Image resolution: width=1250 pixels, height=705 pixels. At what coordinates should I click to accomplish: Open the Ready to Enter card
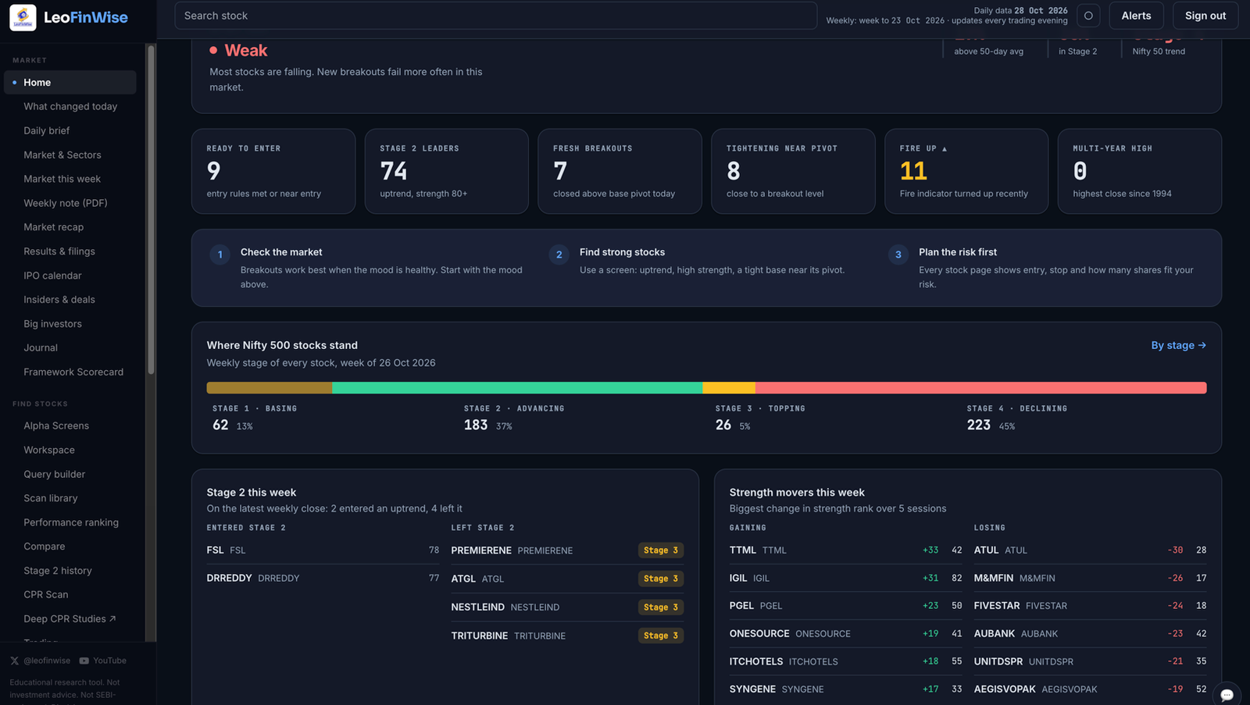point(273,171)
